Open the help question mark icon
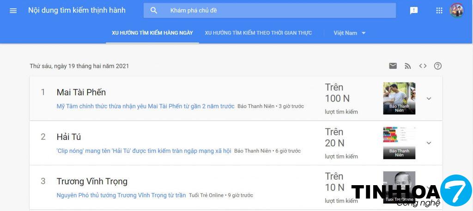The height and width of the screenshot is (211, 473). [438, 66]
